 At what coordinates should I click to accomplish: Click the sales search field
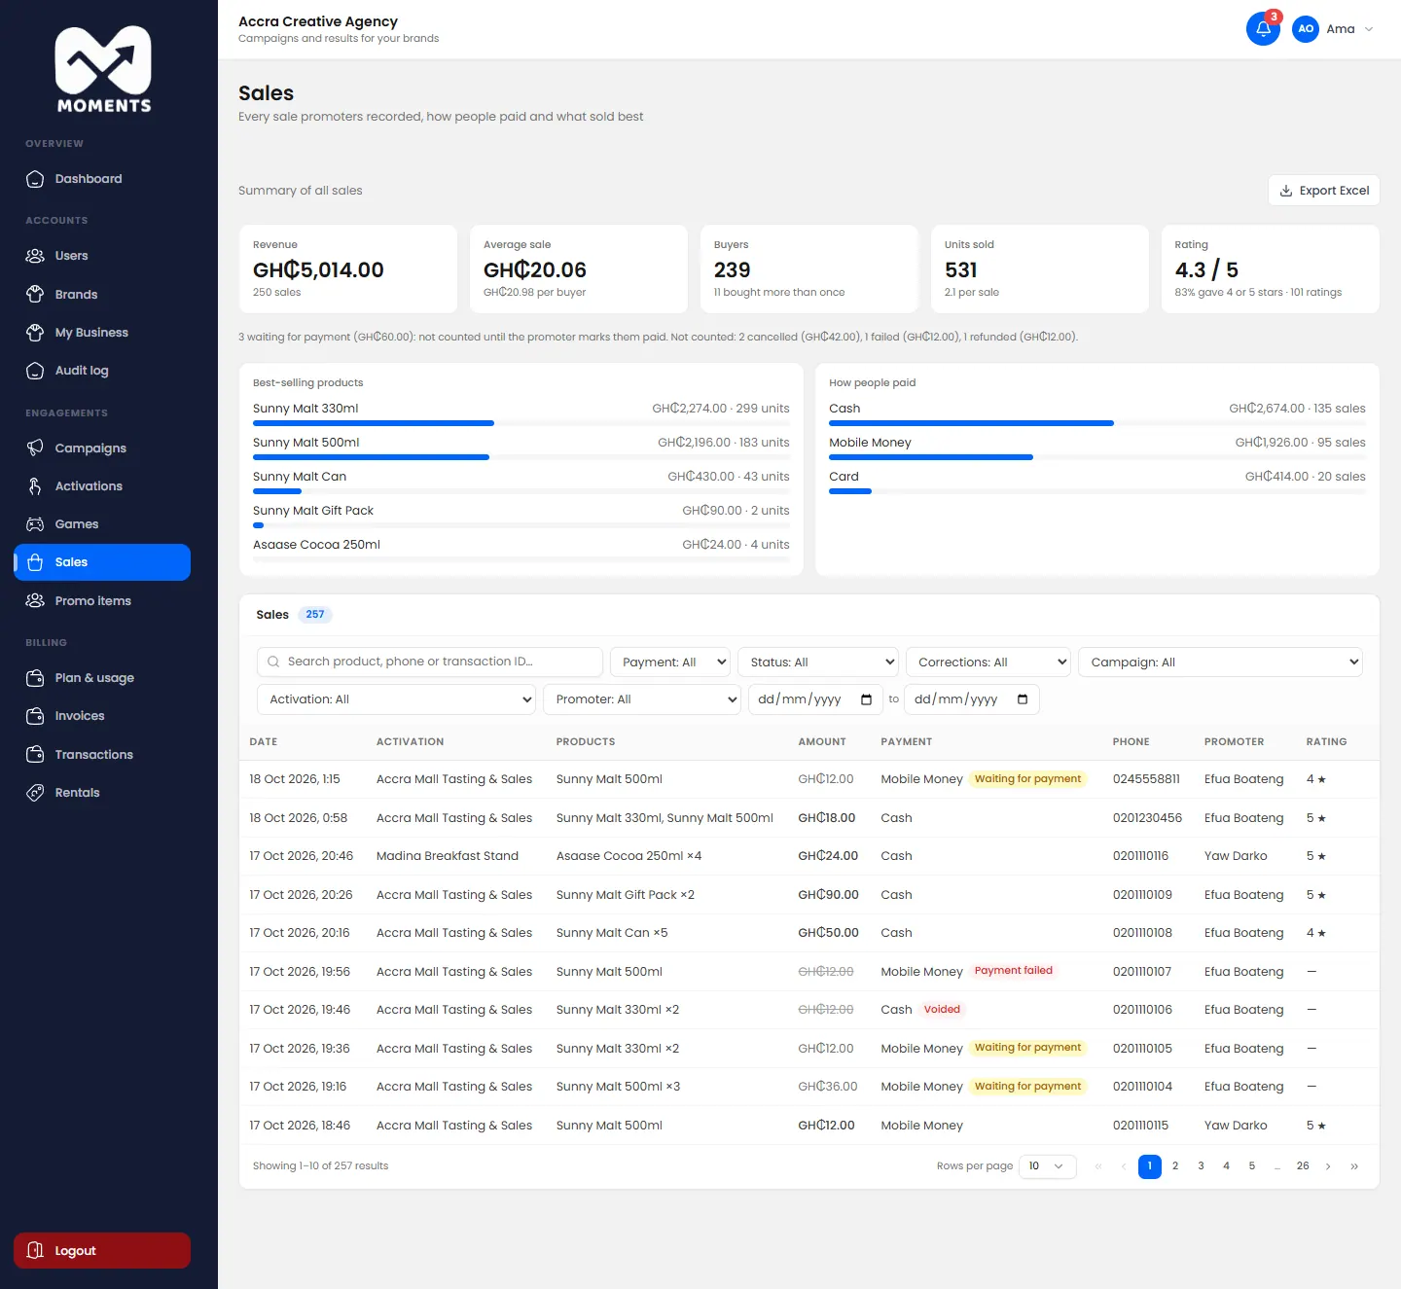pyautogui.click(x=430, y=662)
